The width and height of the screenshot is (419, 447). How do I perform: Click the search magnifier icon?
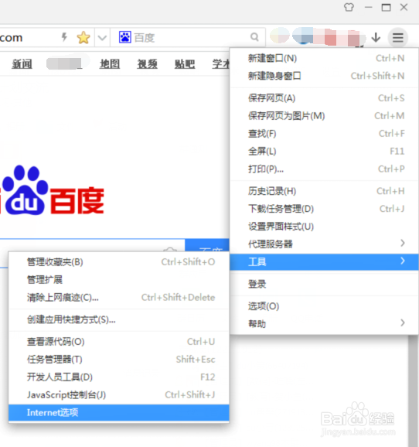pos(254,37)
